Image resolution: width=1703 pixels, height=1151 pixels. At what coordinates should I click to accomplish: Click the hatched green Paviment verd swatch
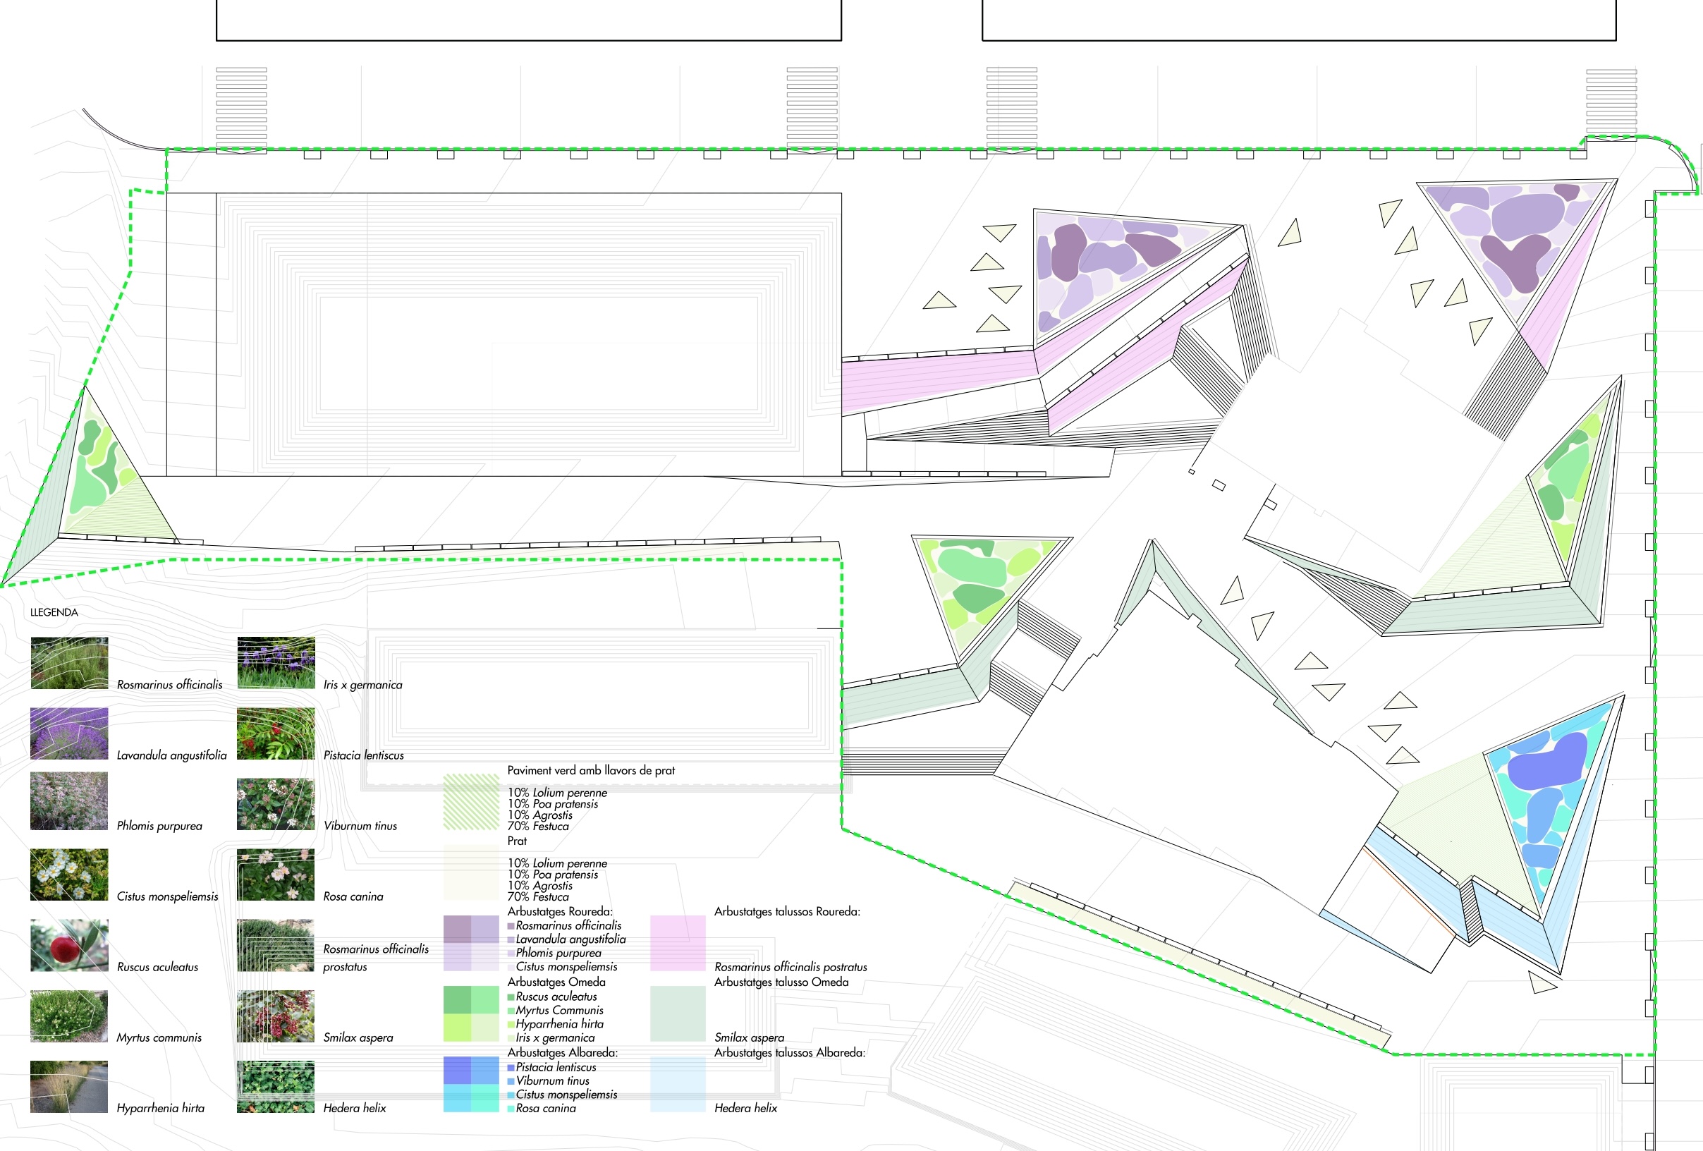(x=470, y=801)
